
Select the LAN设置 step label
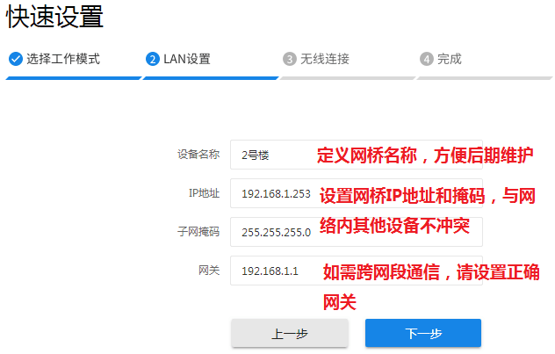point(186,59)
